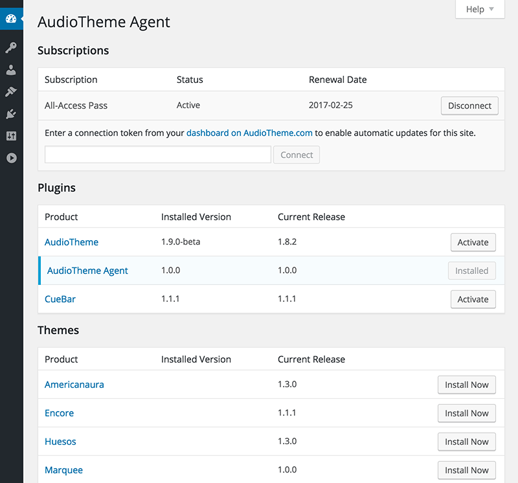Viewport: 518px width, 483px height.
Task: Click the Themes section heading
Action: coord(58,330)
